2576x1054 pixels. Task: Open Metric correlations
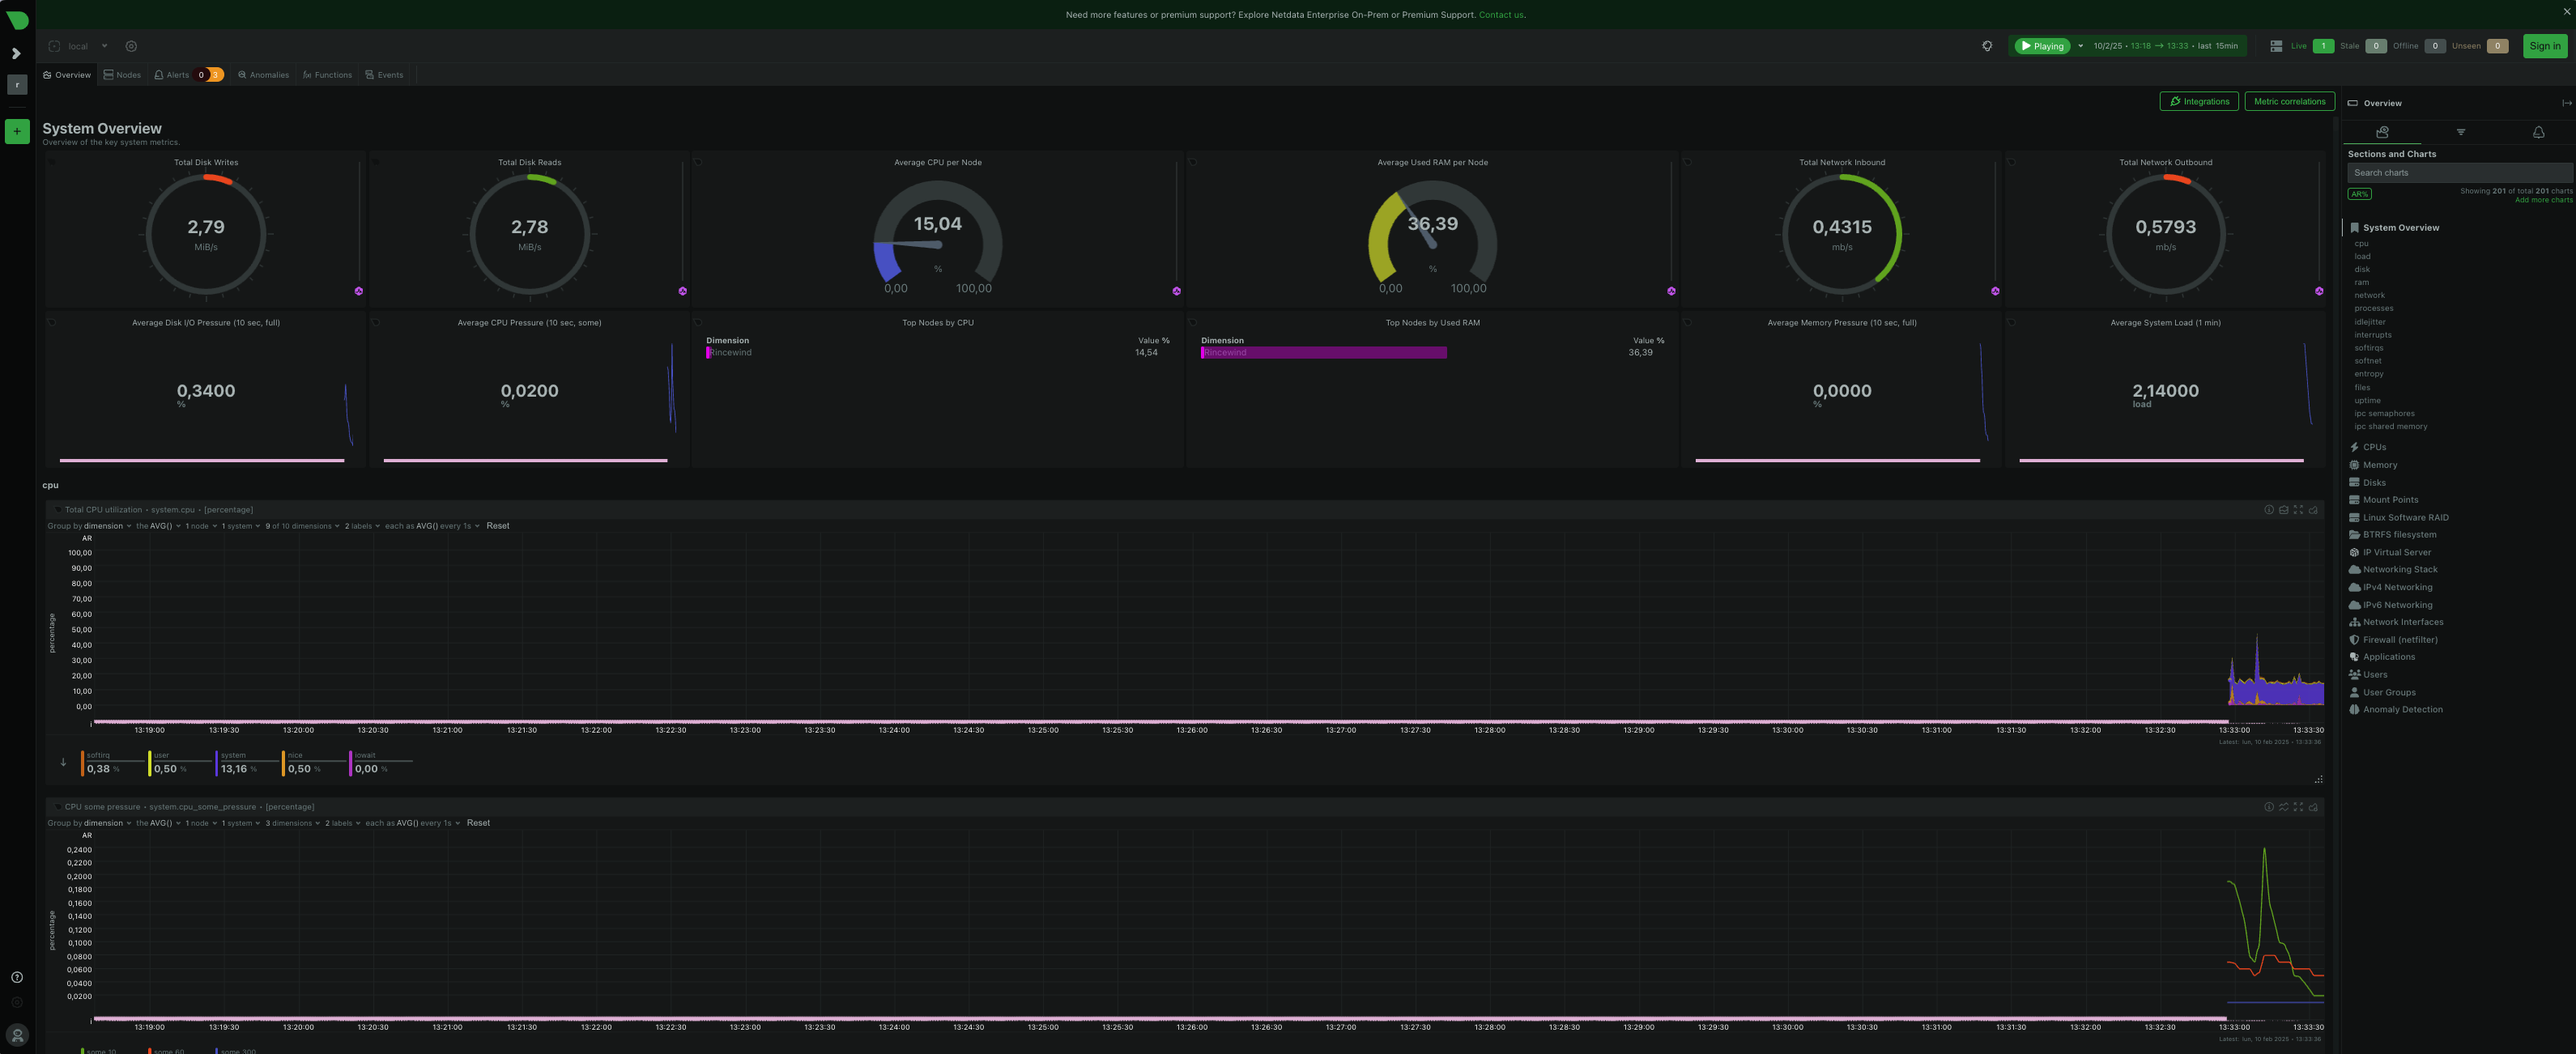click(2289, 101)
